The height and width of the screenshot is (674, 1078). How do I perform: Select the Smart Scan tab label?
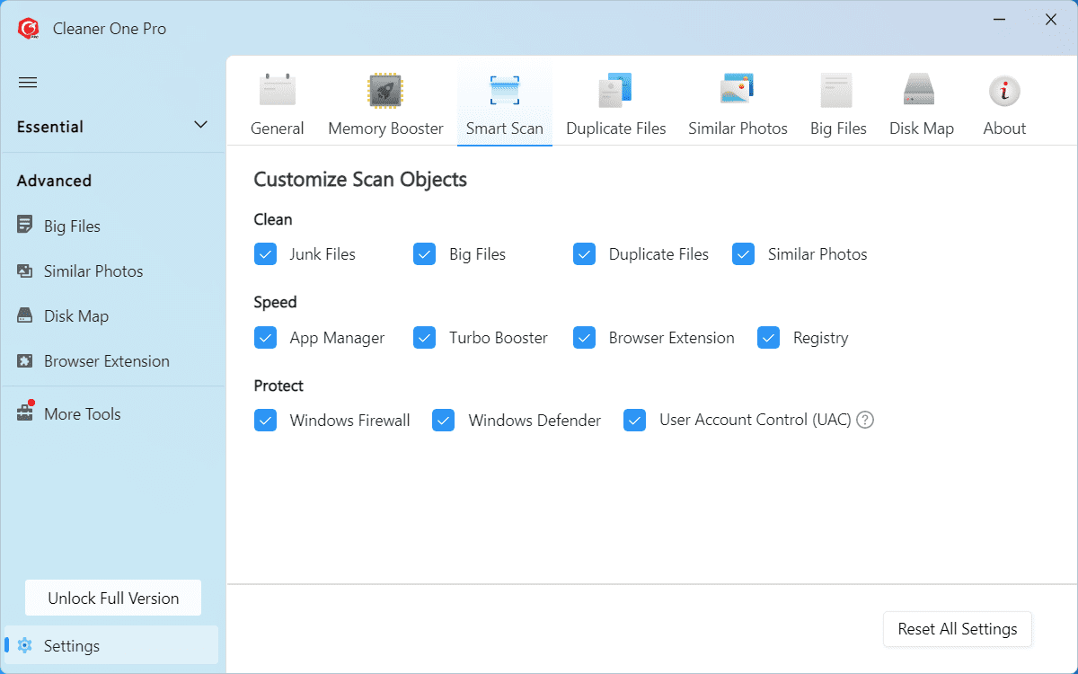coord(505,129)
